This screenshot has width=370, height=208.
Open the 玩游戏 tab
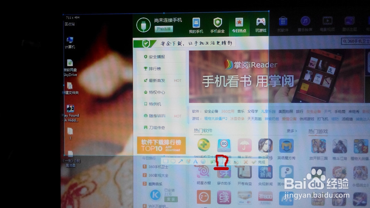pos(261,25)
